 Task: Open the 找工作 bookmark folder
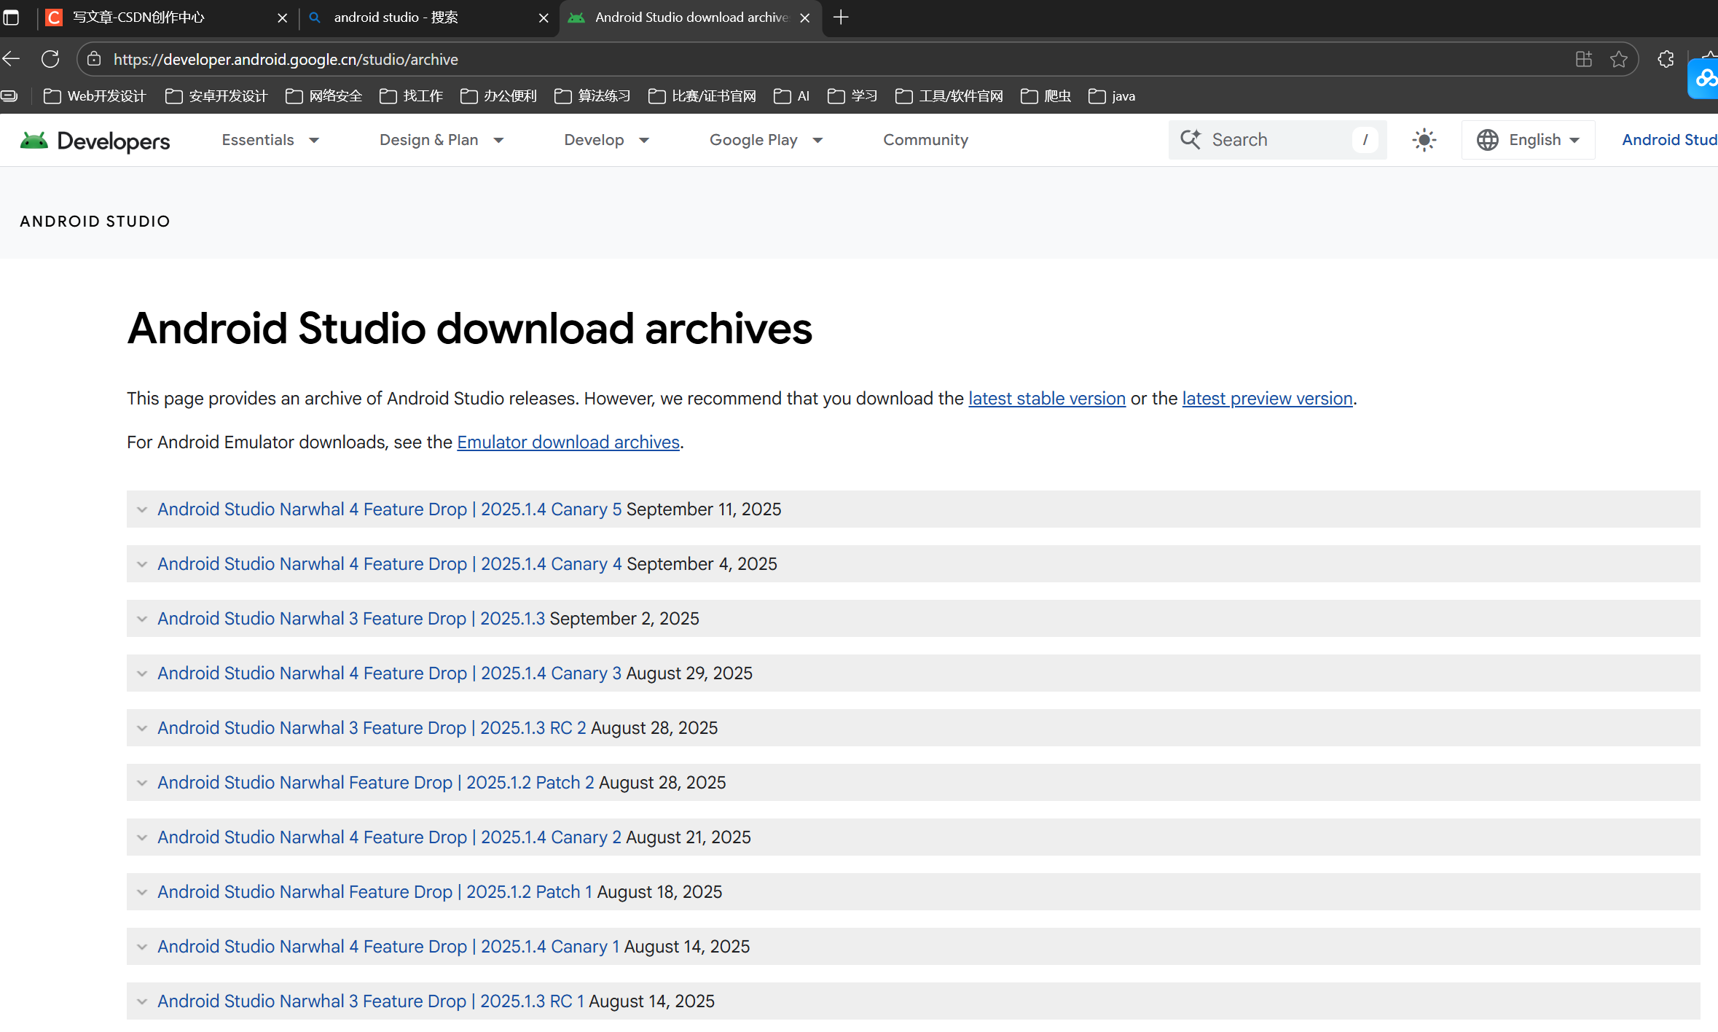click(x=412, y=96)
